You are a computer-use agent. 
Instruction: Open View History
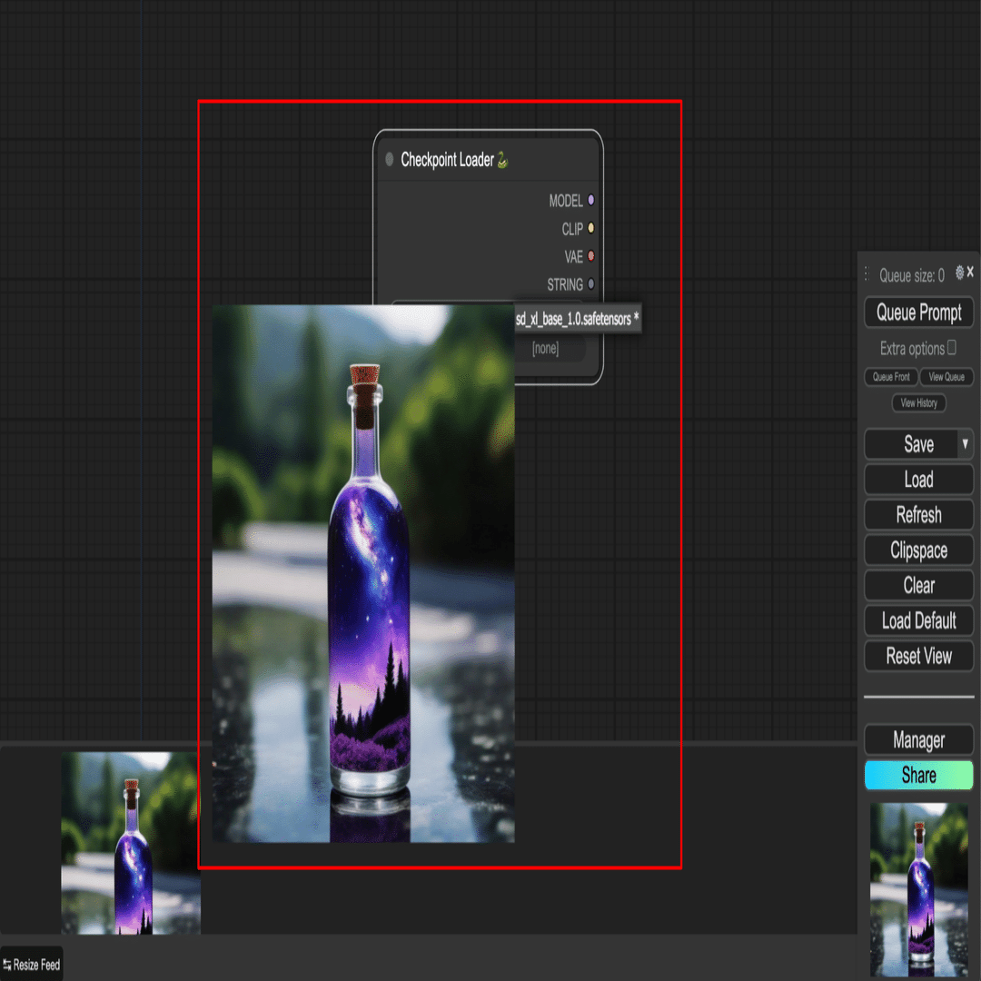(x=918, y=403)
